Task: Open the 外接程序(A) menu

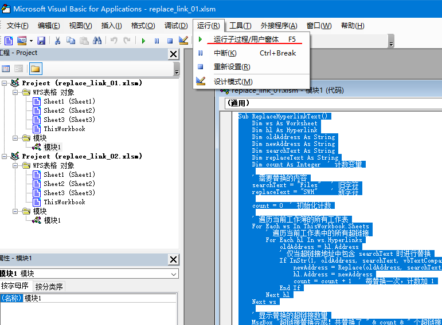Action: tap(279, 26)
